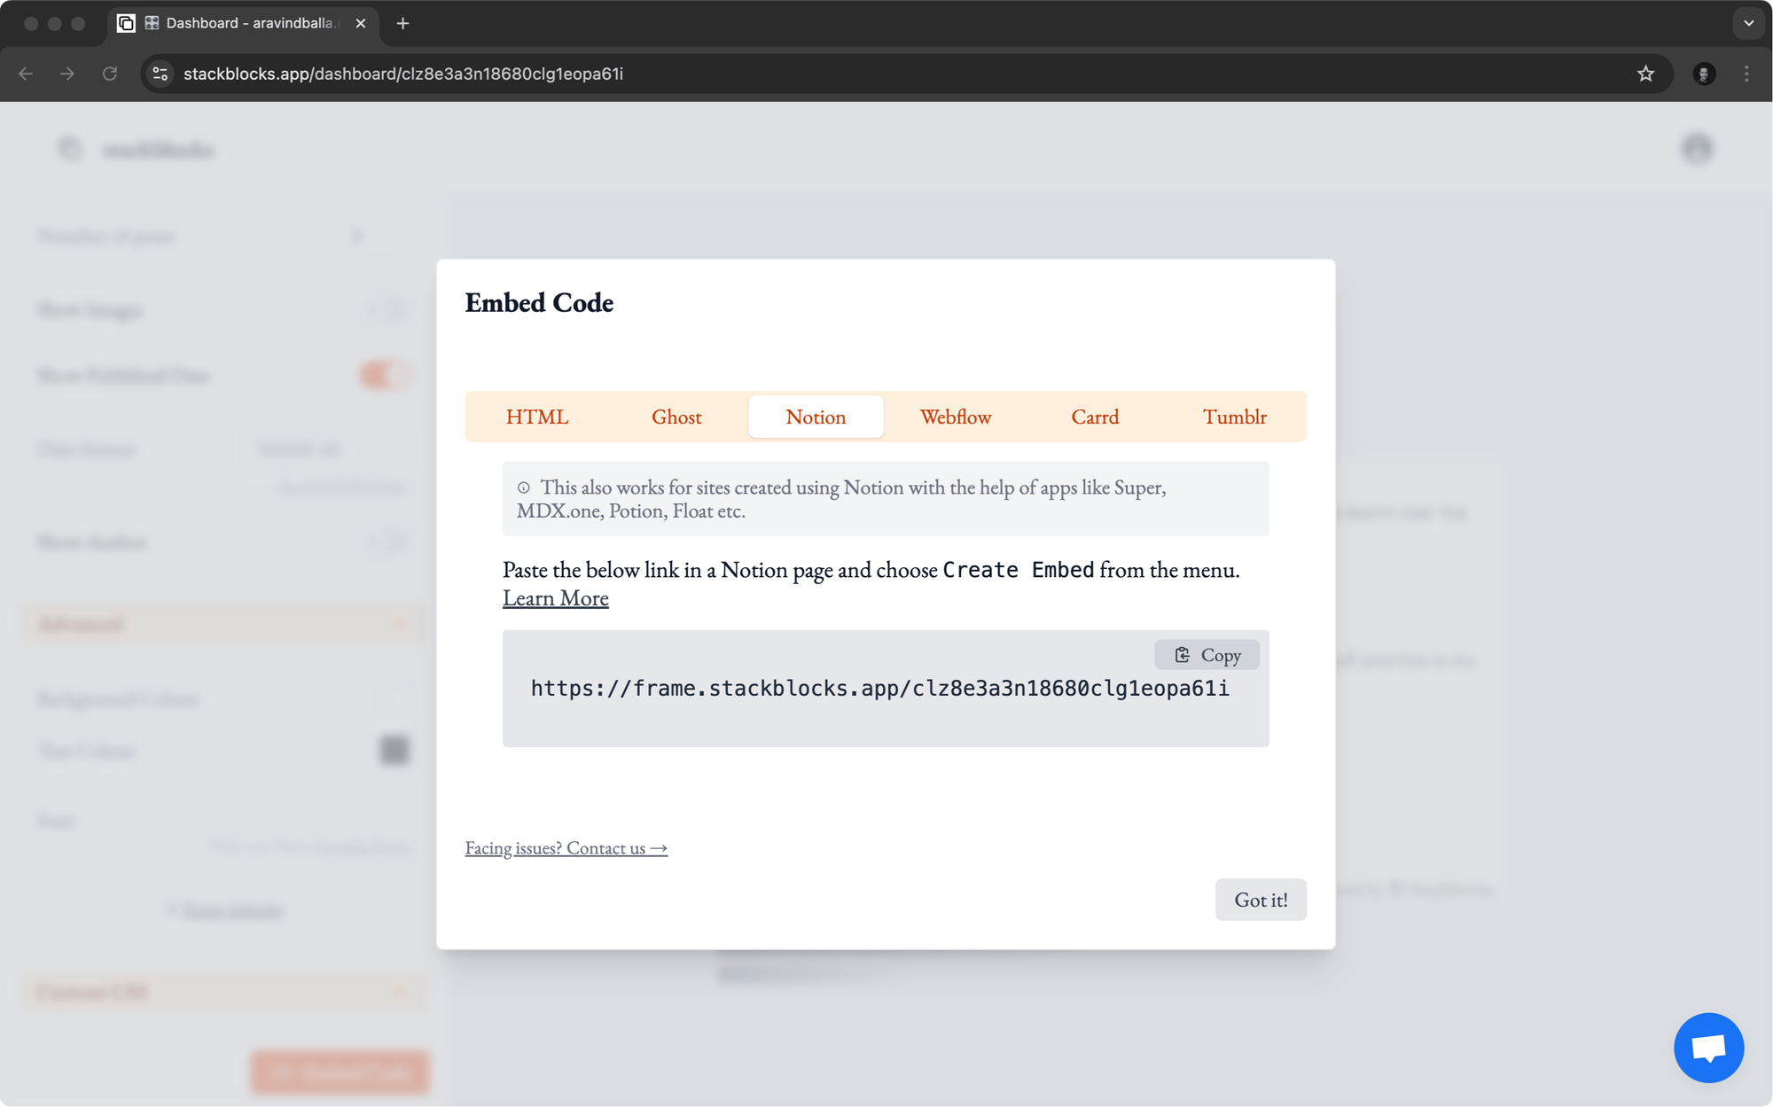Open the chat support bubble

(x=1708, y=1048)
